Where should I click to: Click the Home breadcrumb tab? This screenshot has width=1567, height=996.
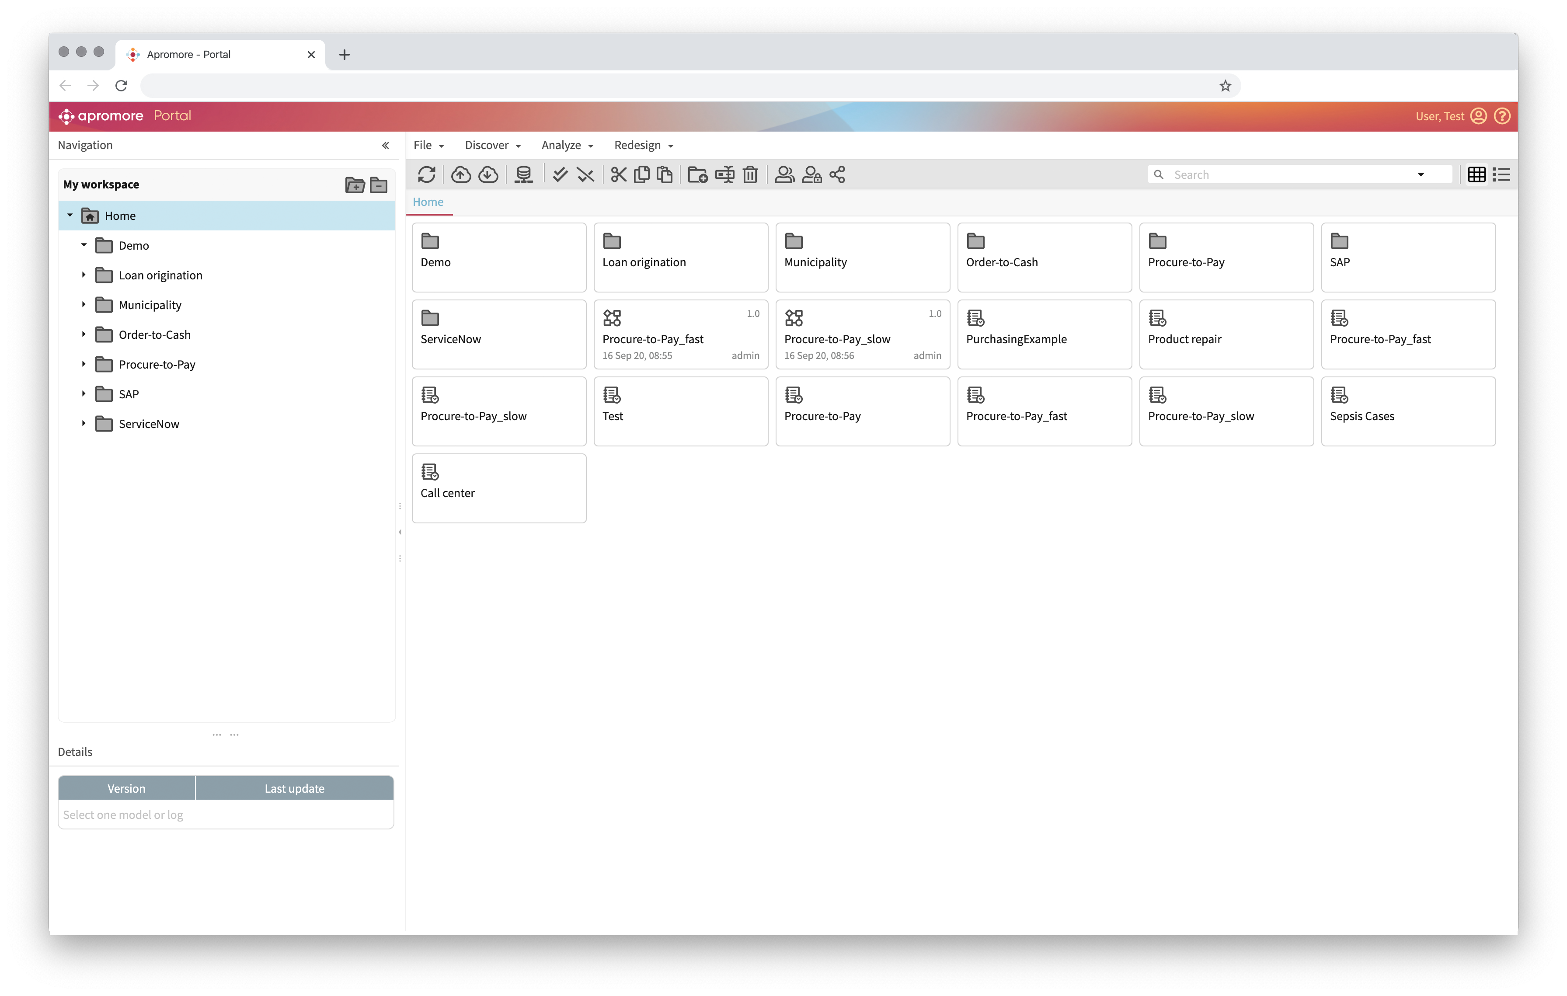point(428,202)
